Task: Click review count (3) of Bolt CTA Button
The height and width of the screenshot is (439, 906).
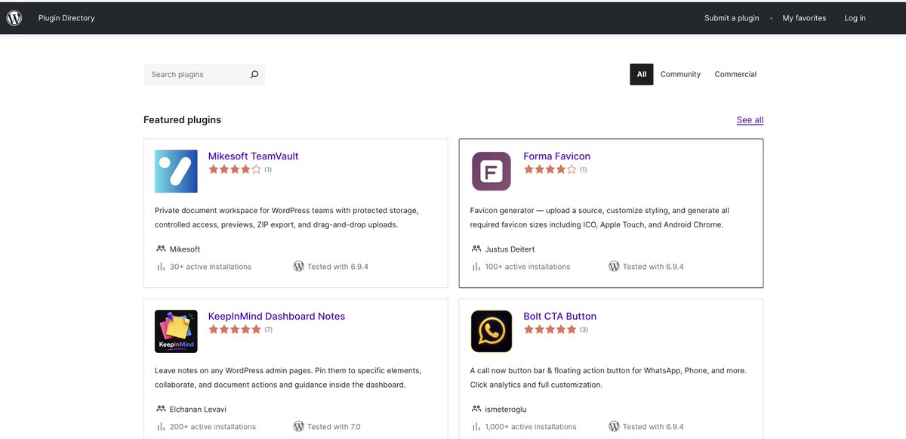Action: coord(584,330)
